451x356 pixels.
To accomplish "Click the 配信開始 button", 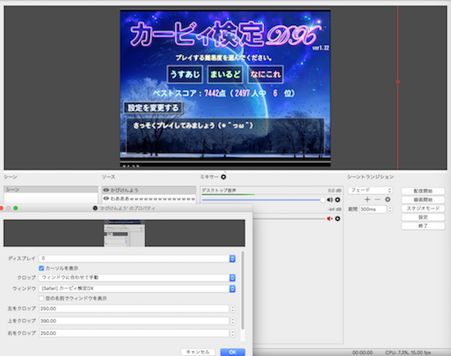I will (x=423, y=191).
